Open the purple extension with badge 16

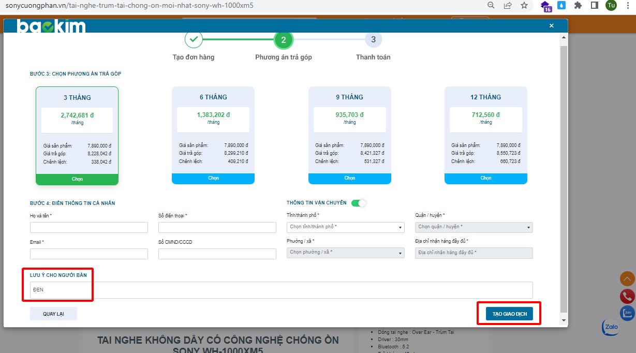pyautogui.click(x=546, y=6)
